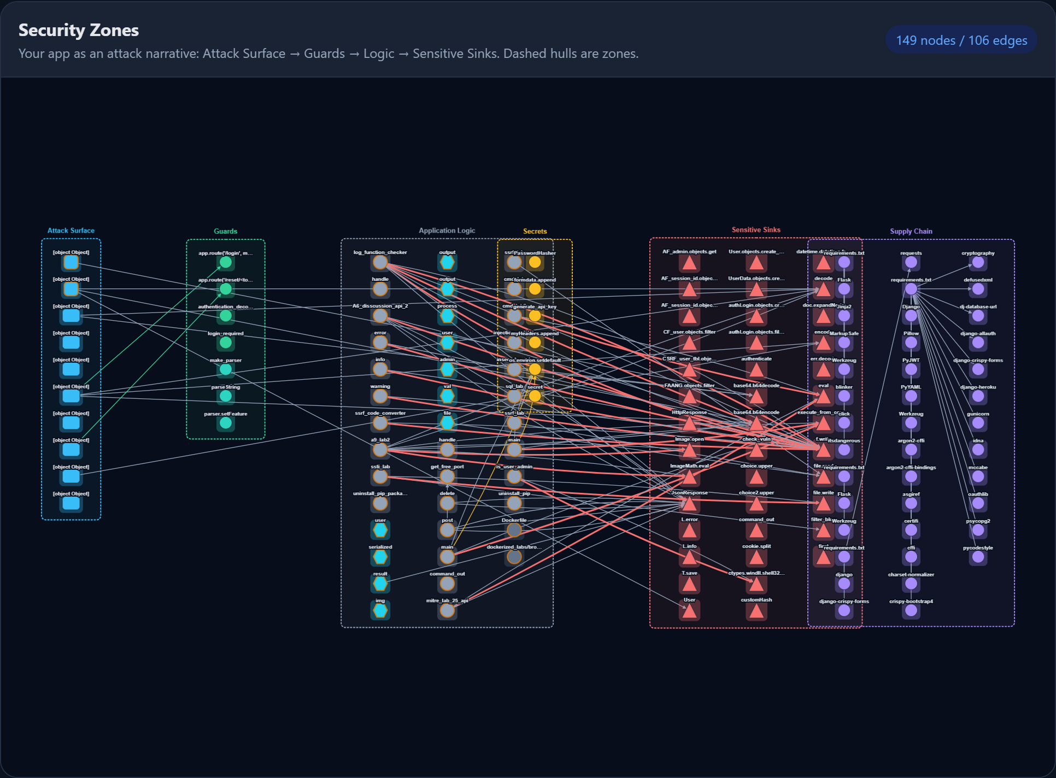Select the base64.b64decode sink node

point(756,397)
